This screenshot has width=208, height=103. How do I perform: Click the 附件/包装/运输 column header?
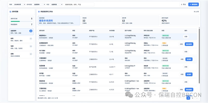148,30
